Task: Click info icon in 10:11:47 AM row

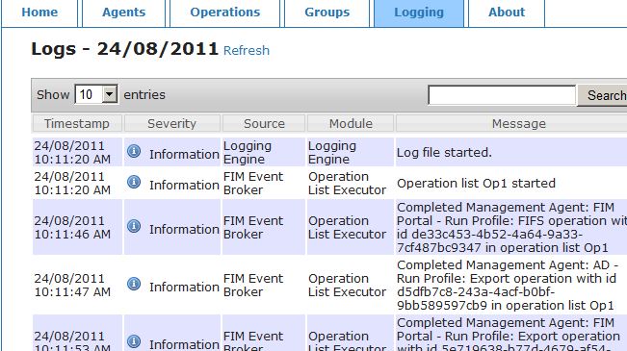Action: pyautogui.click(x=134, y=285)
